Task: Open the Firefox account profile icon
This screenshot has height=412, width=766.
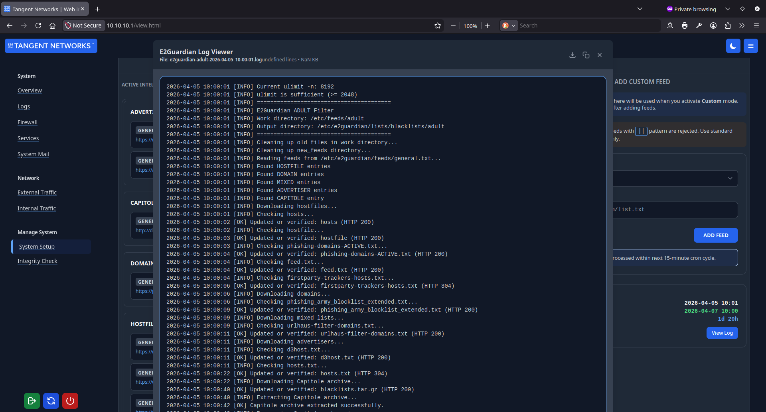Action: [x=713, y=25]
